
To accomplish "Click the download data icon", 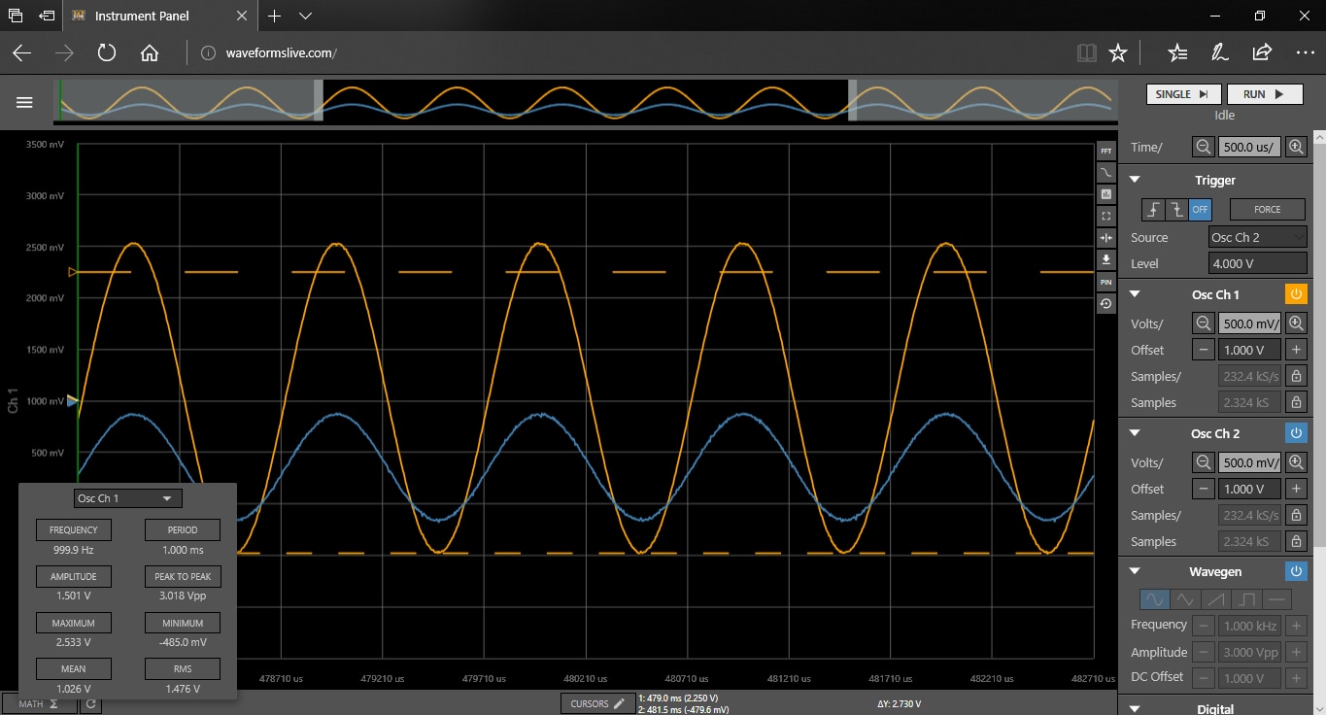I will pyautogui.click(x=1105, y=259).
